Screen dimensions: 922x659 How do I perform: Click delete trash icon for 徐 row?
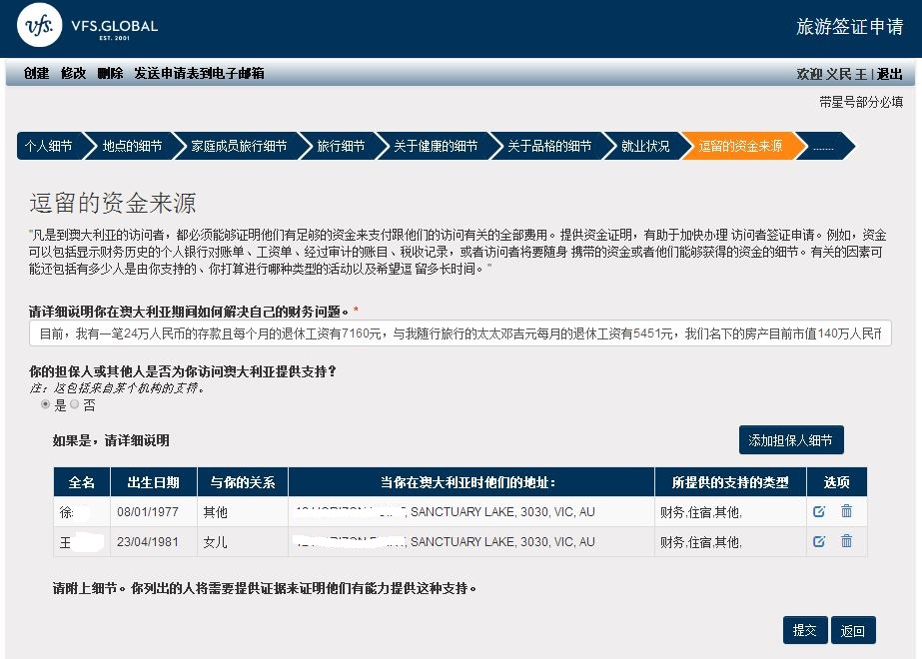tap(846, 511)
